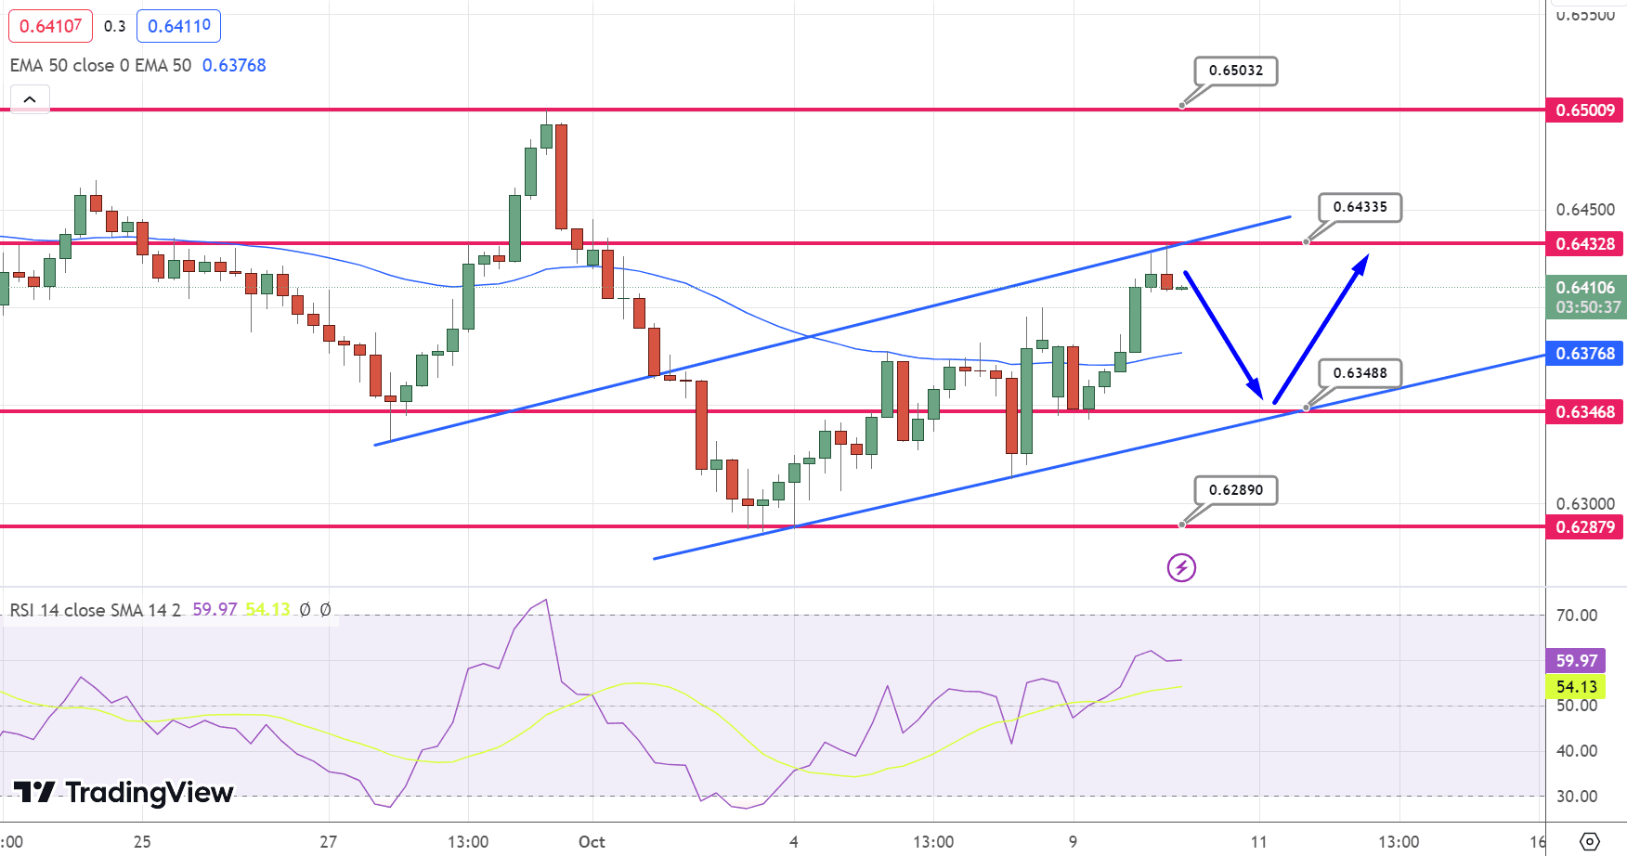1627x856 pixels.
Task: Click the 4 date label on the time axis
Action: (x=794, y=842)
